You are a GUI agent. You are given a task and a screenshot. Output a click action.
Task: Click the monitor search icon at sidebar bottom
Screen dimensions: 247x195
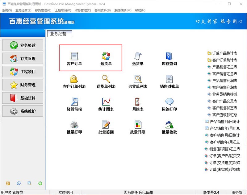tap(29, 183)
